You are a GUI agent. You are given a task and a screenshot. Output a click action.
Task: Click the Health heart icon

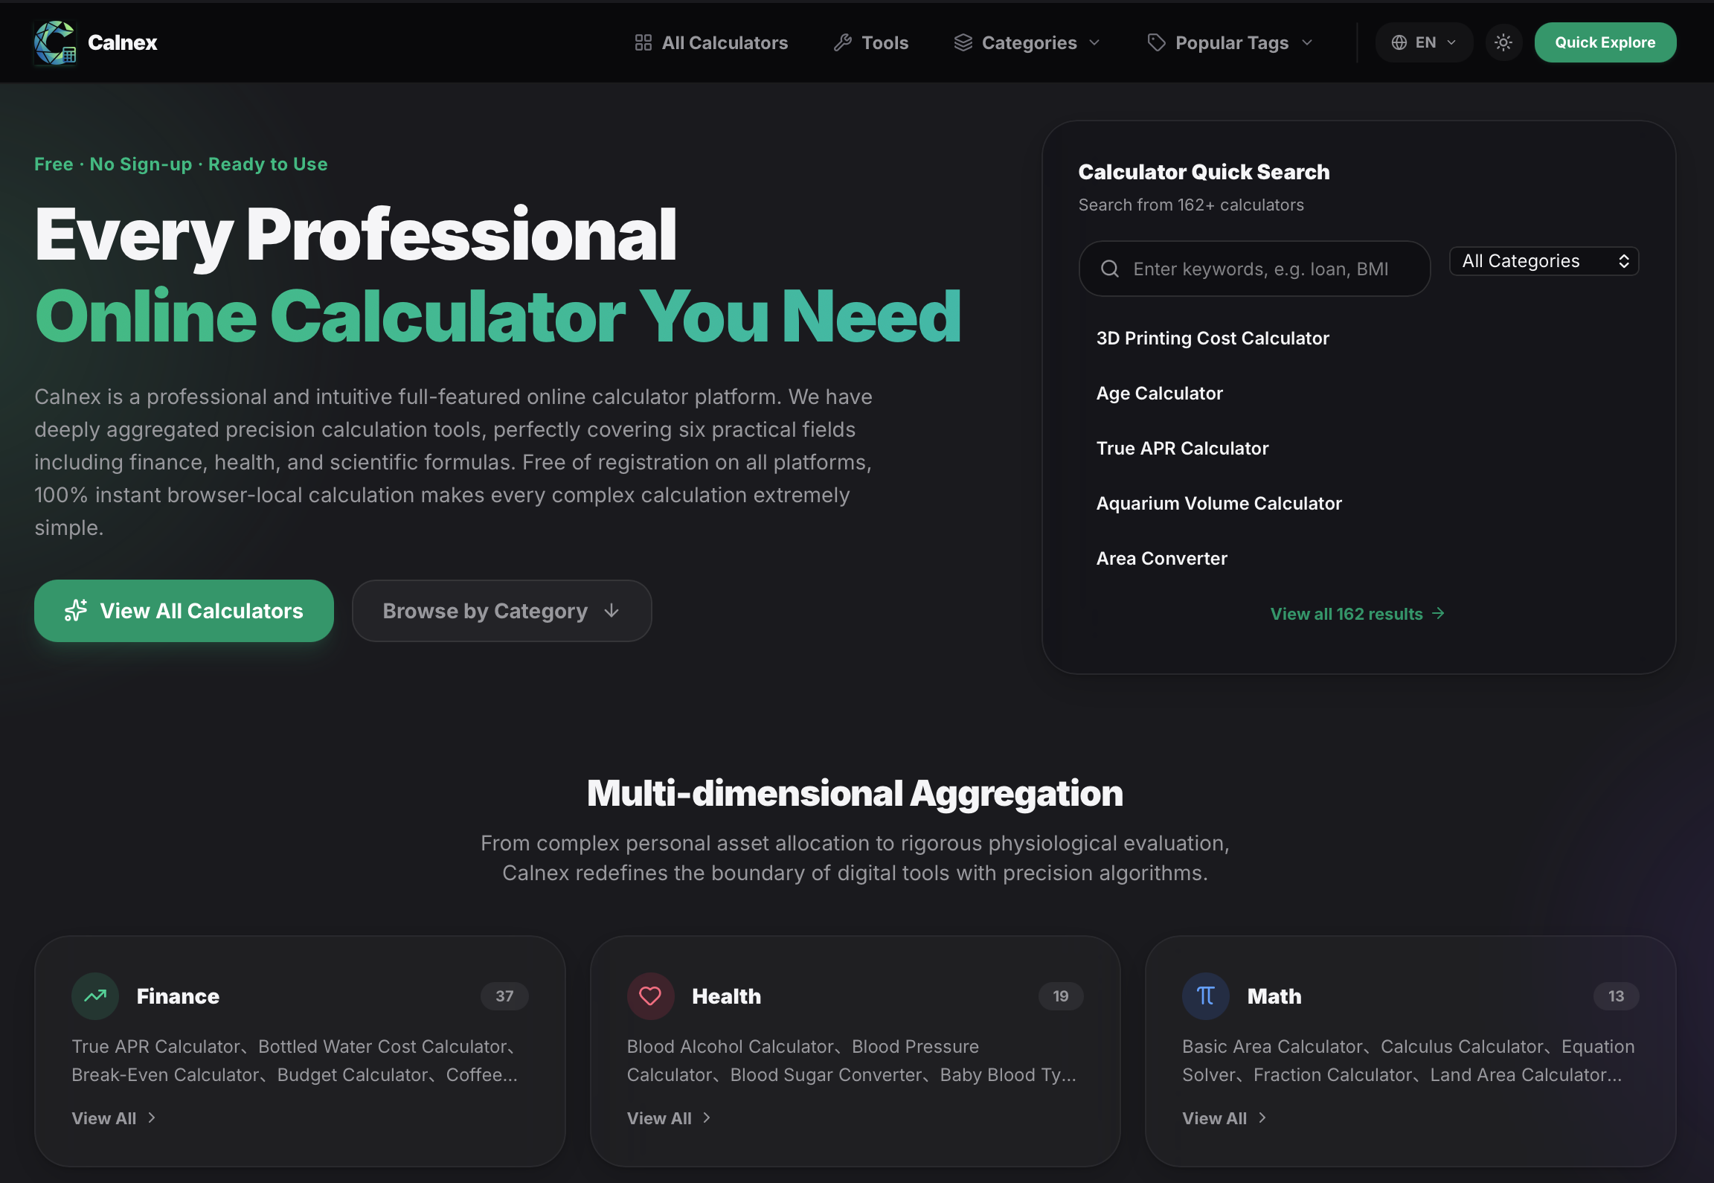pyautogui.click(x=650, y=996)
